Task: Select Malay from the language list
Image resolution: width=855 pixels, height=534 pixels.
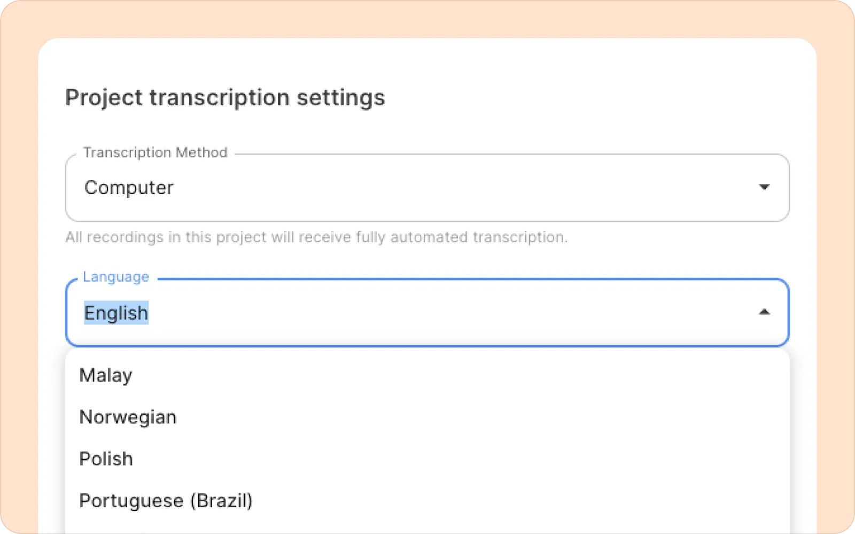Action: (106, 375)
